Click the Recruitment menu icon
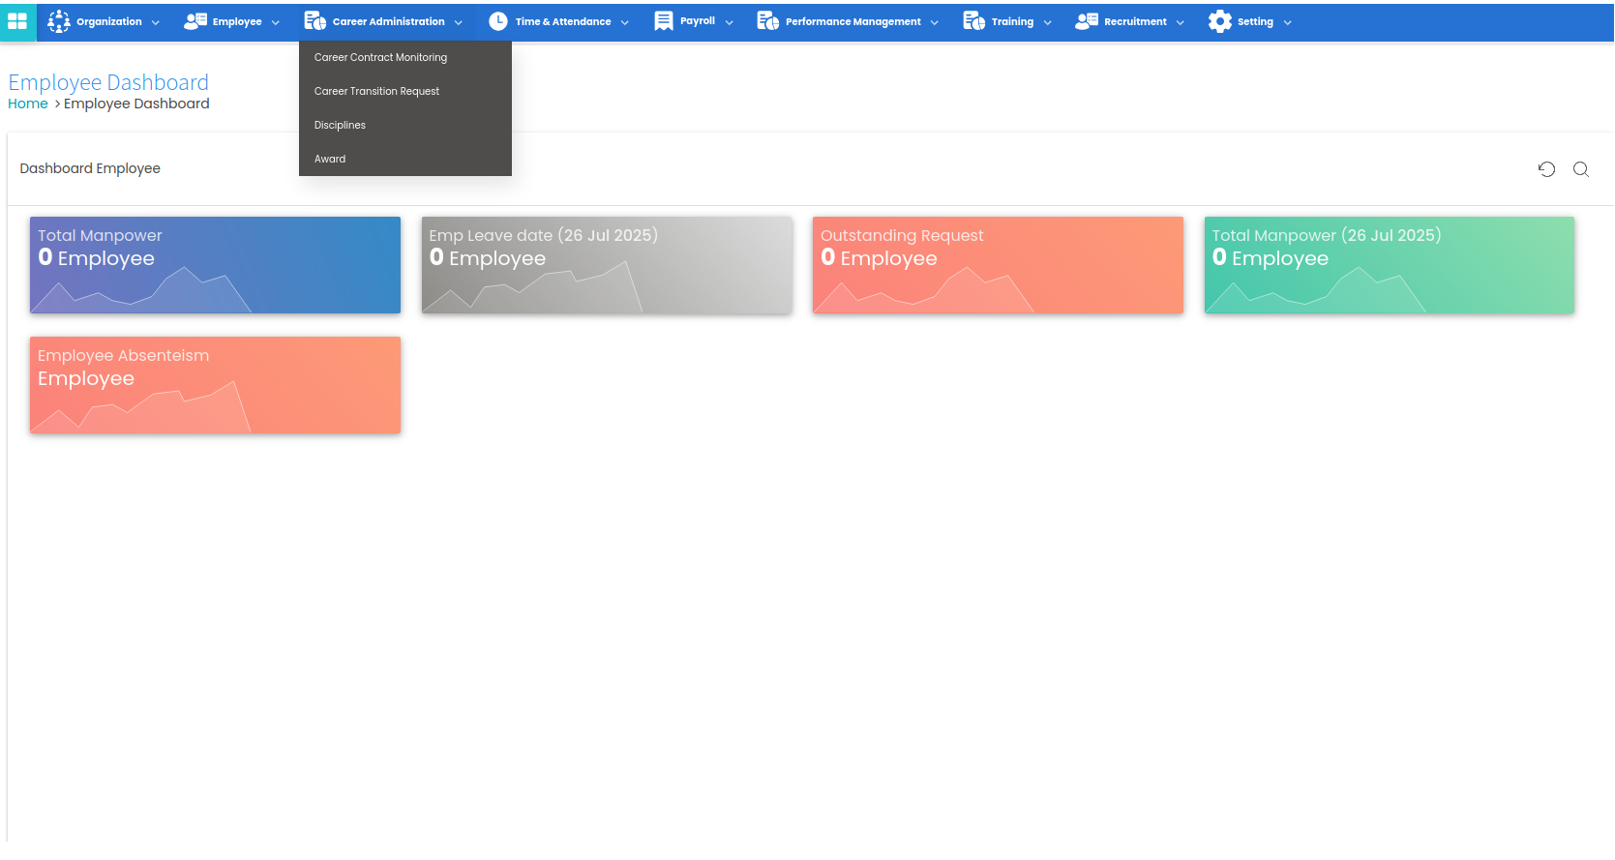The height and width of the screenshot is (860, 1615). [x=1087, y=21]
